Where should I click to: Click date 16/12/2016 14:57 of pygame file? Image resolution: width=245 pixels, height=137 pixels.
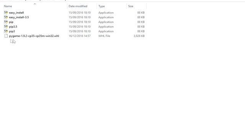coord(80,36)
